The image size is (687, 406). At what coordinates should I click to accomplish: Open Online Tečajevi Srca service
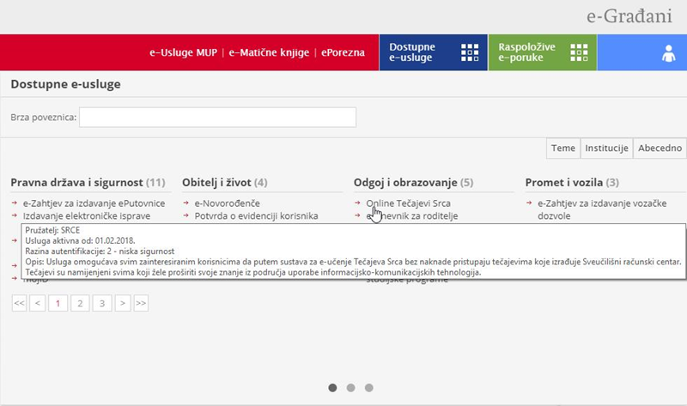coord(408,203)
